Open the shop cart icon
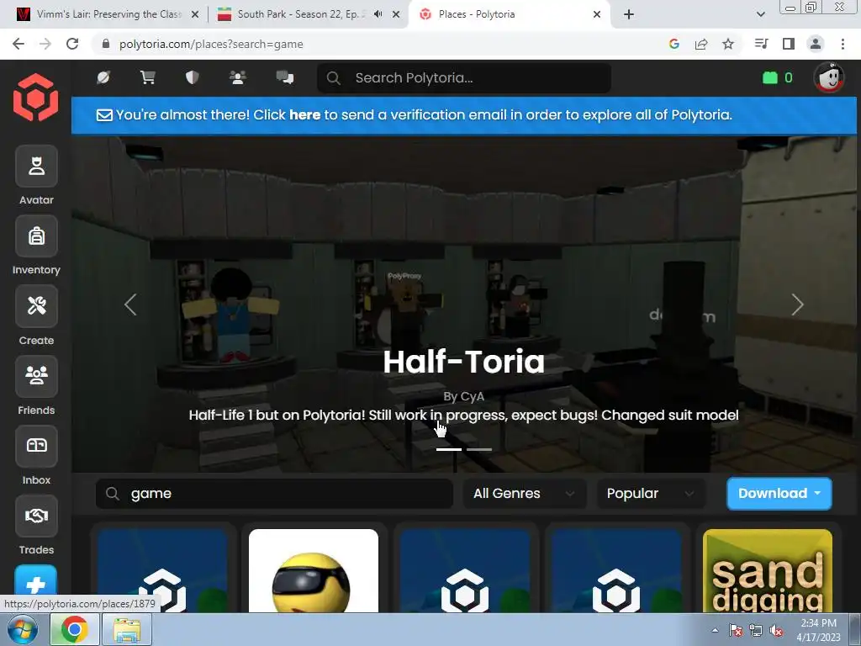The height and width of the screenshot is (646, 861). (x=147, y=77)
